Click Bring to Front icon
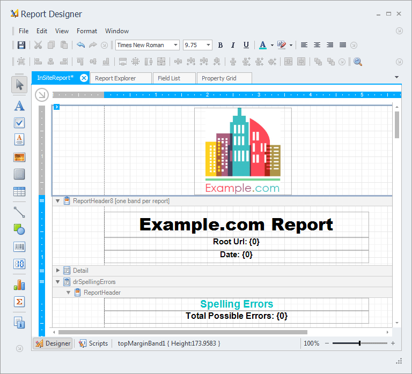The width and height of the screenshot is (412, 374). click(x=318, y=62)
